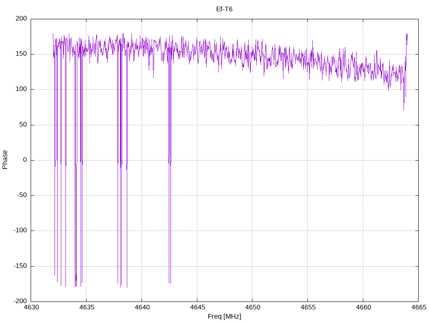This screenshot has width=430, height=322.
Task: Click the y-axis tick label -50
Action: (x=22, y=195)
